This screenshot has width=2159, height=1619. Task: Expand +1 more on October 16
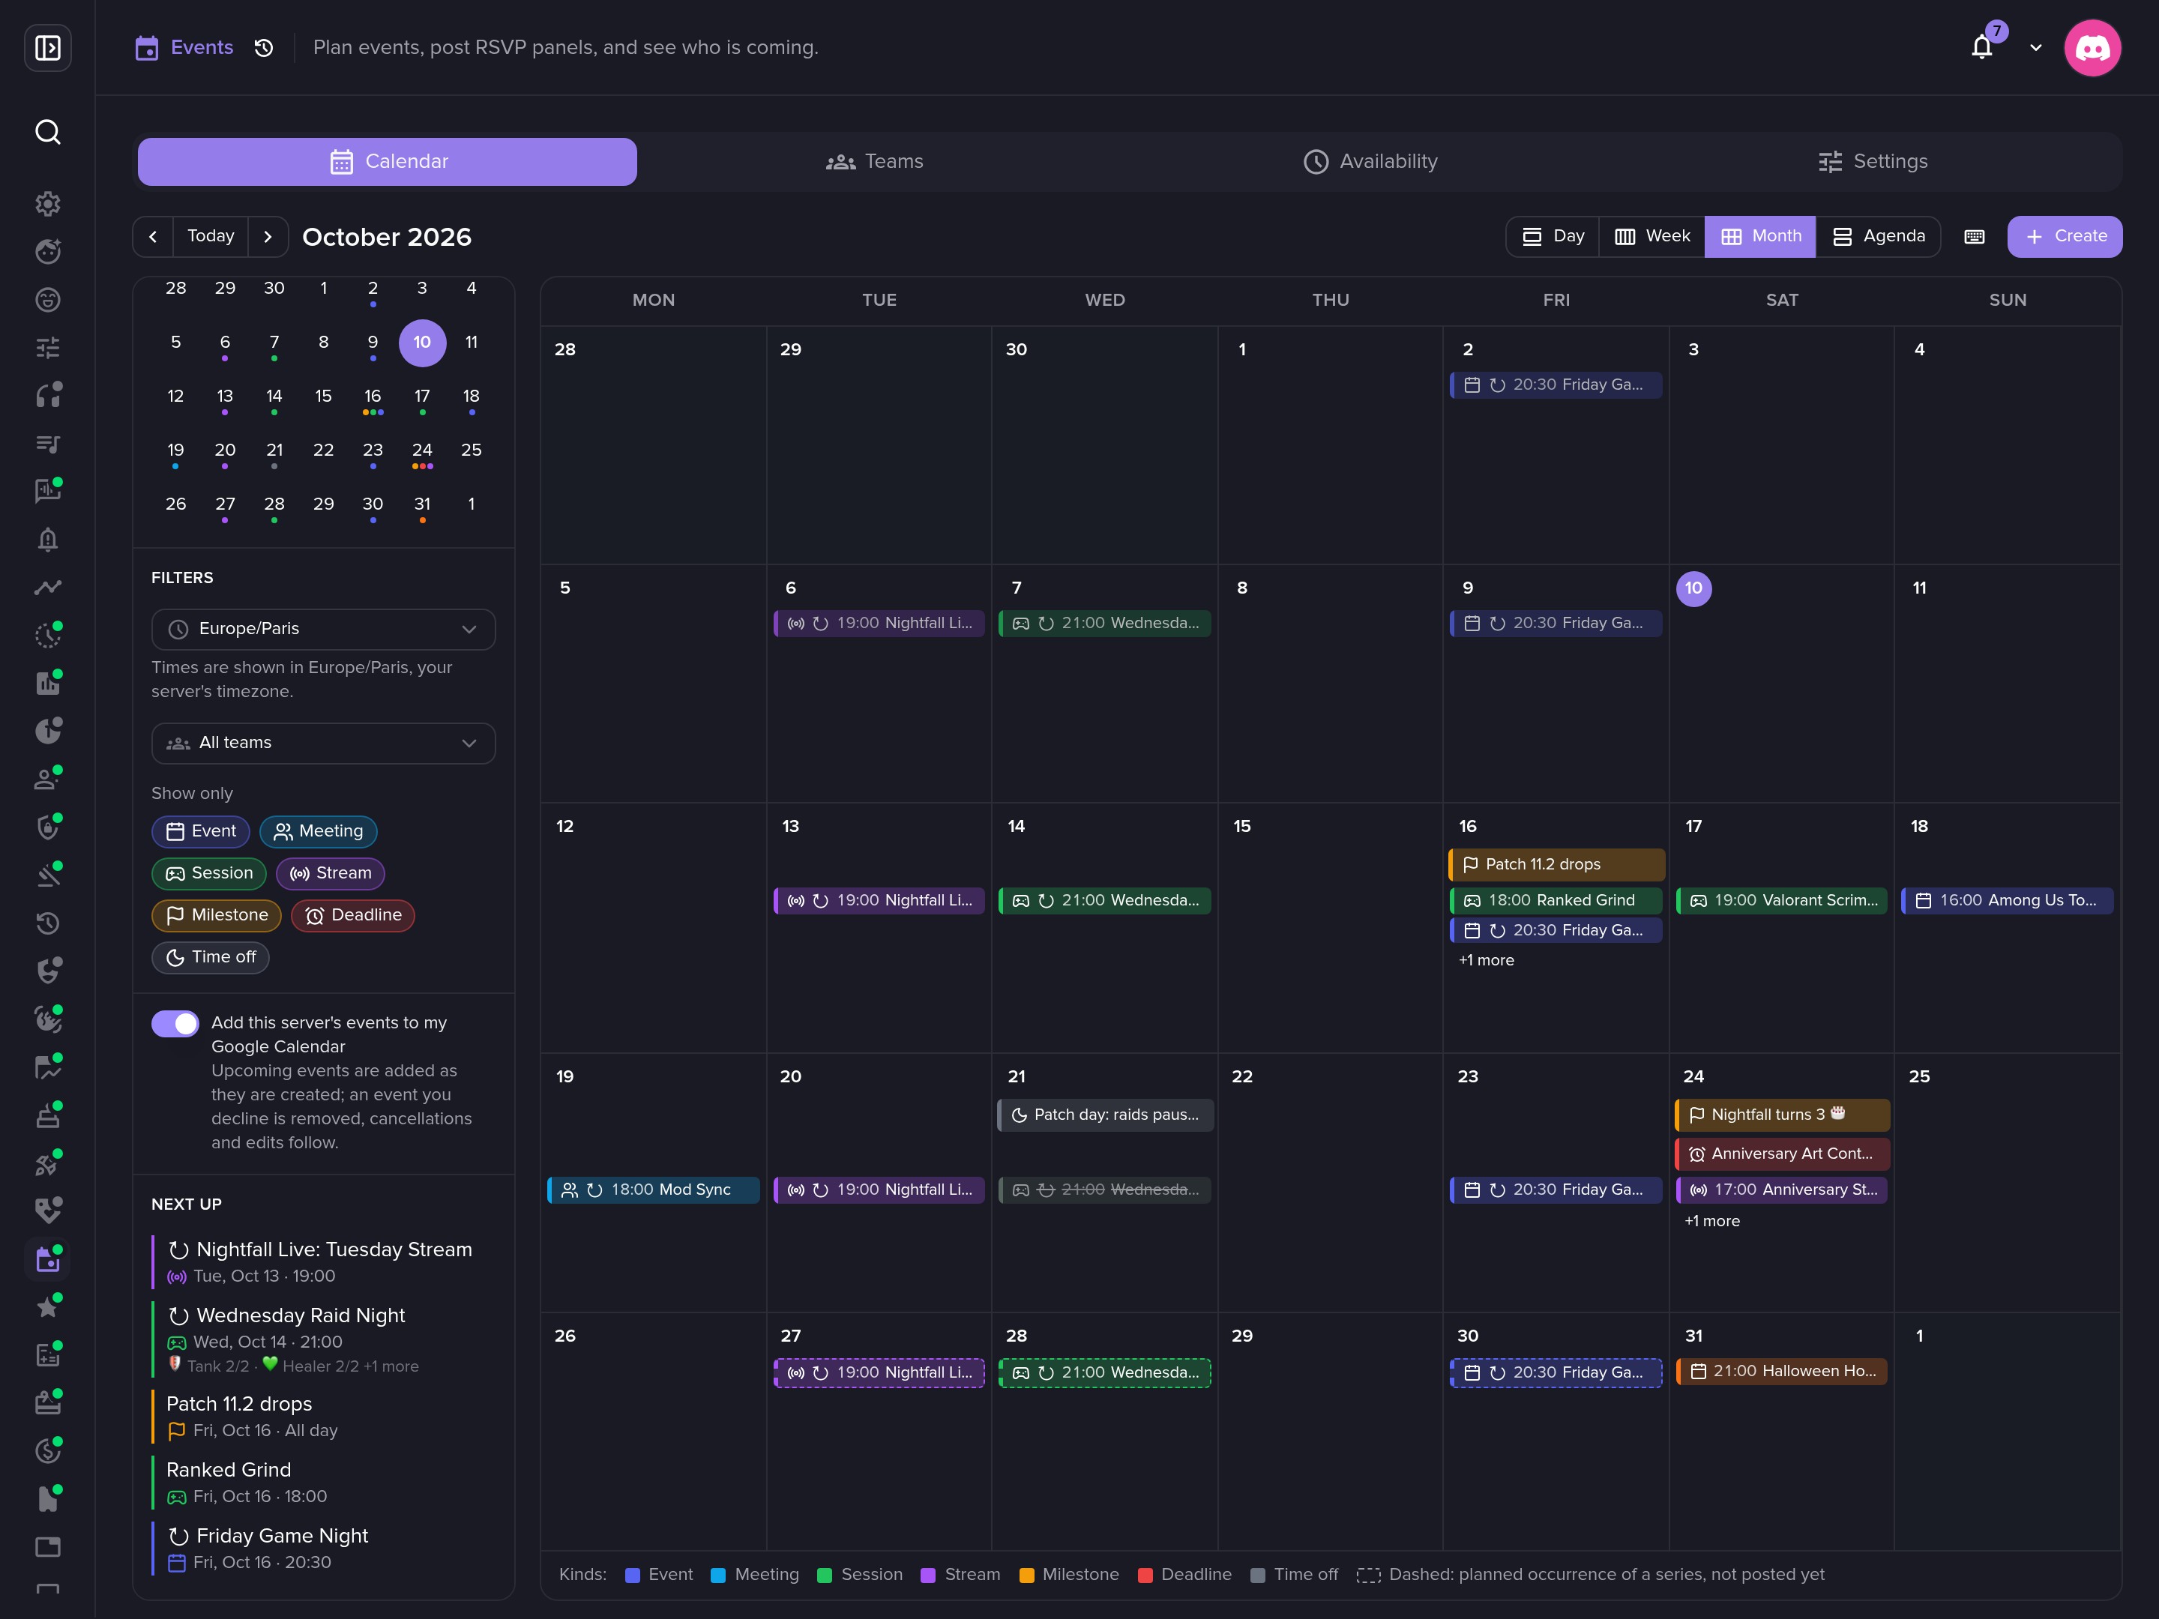[x=1486, y=959]
